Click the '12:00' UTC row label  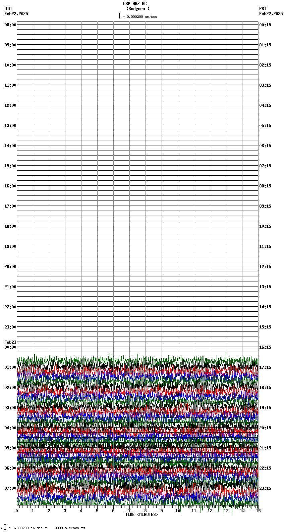tap(10, 105)
